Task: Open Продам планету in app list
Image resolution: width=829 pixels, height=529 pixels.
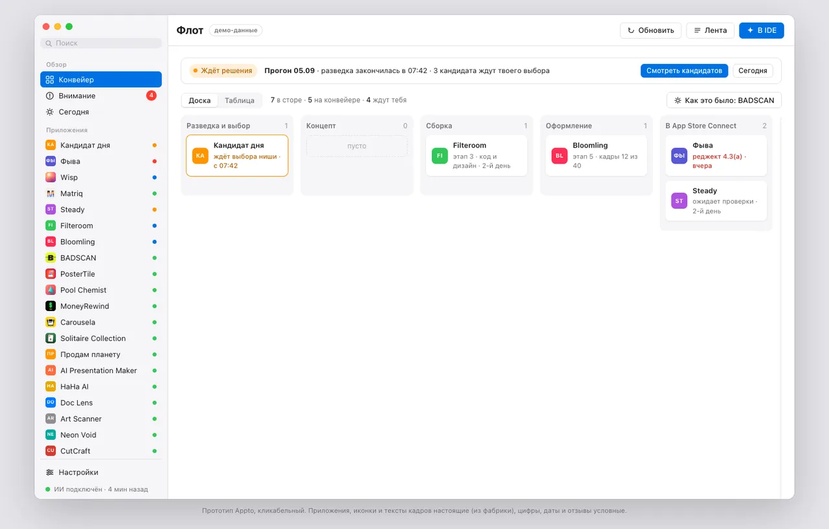Action: 101,354
